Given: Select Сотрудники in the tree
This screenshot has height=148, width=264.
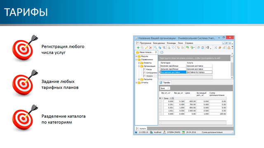Looking at the screenshot, I should [151, 73].
